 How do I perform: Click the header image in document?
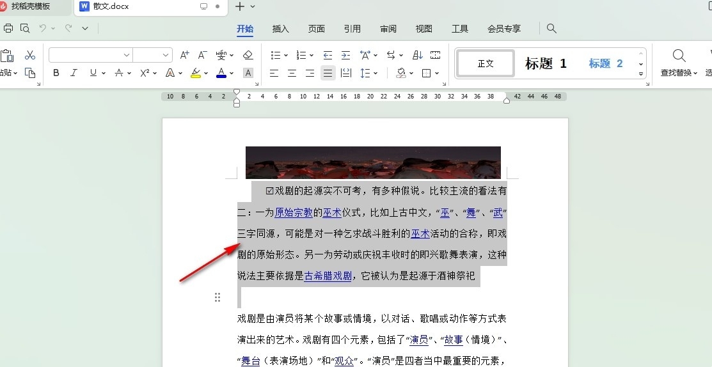click(x=373, y=162)
